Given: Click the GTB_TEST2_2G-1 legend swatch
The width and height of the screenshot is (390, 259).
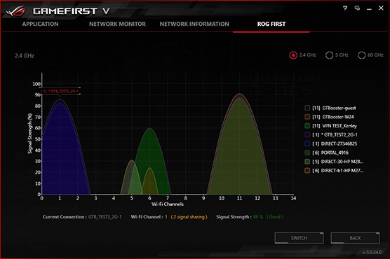Looking at the screenshot, I should point(307,134).
